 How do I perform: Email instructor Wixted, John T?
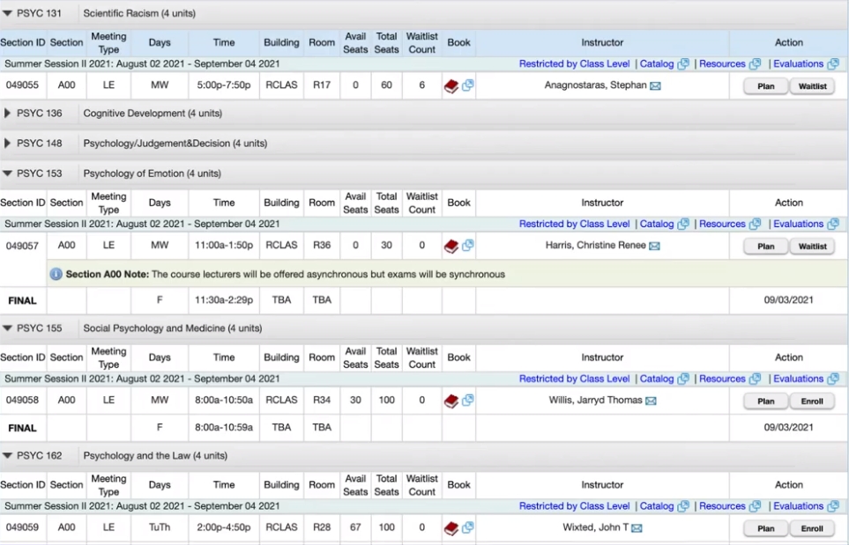[637, 528]
